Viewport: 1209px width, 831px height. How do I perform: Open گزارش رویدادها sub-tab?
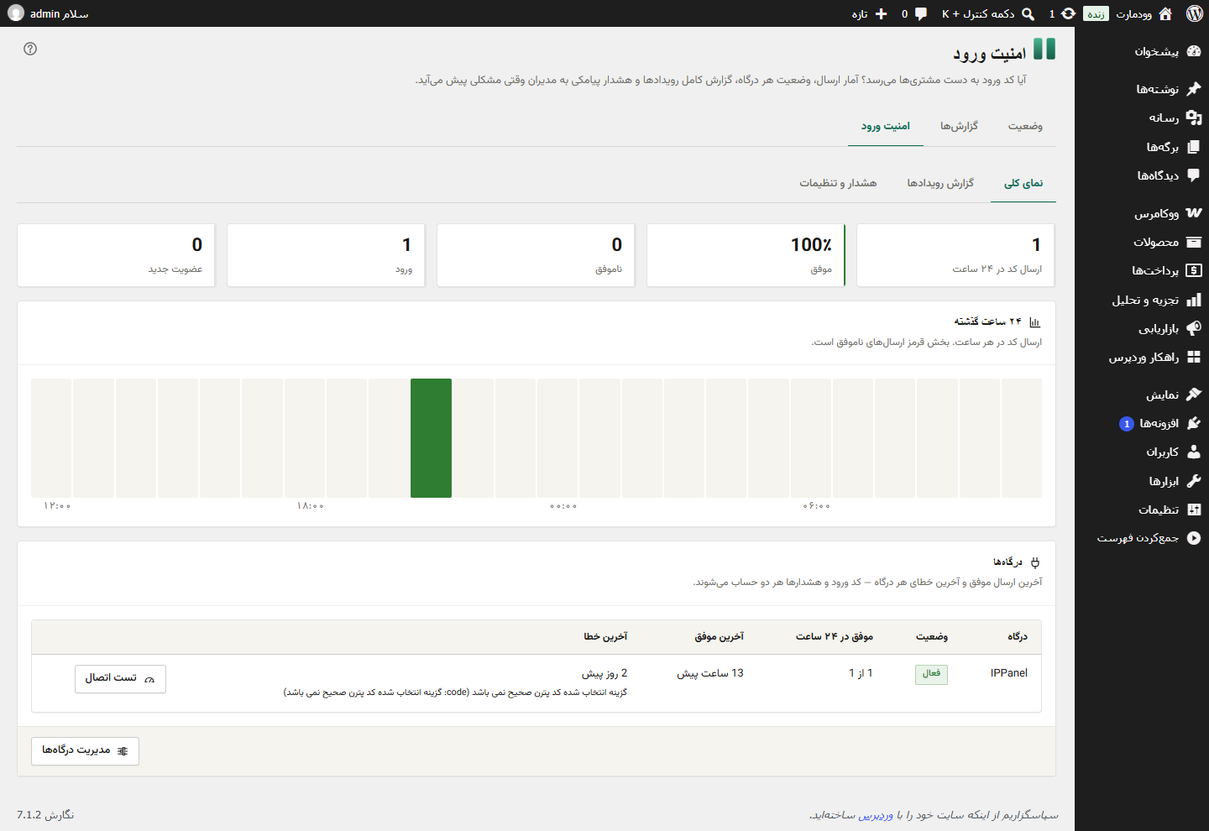click(940, 183)
